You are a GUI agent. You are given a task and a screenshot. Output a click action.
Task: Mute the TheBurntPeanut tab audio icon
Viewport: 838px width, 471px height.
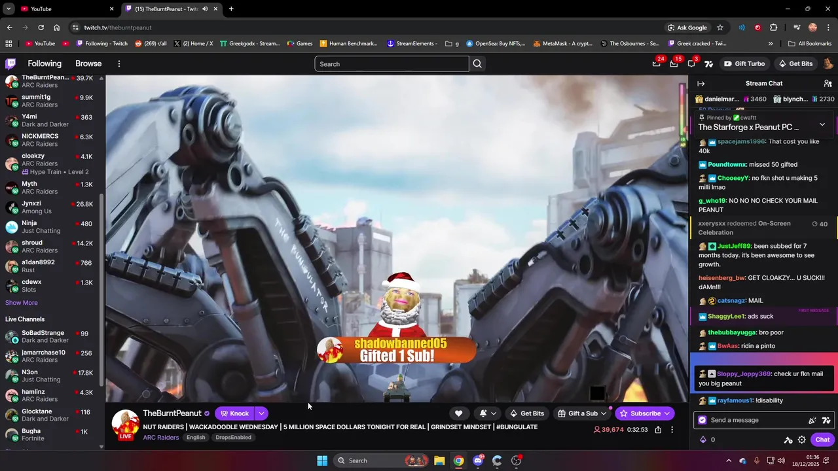coord(205,9)
